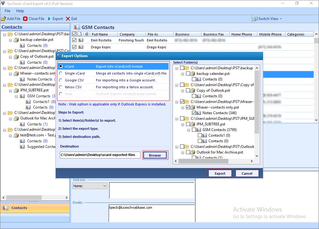Click the folder list vertical scrollbar thumb
319x229 pixels.
click(257, 102)
